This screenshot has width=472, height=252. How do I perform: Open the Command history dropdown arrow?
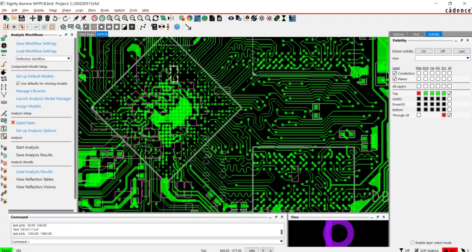[x=282, y=241]
